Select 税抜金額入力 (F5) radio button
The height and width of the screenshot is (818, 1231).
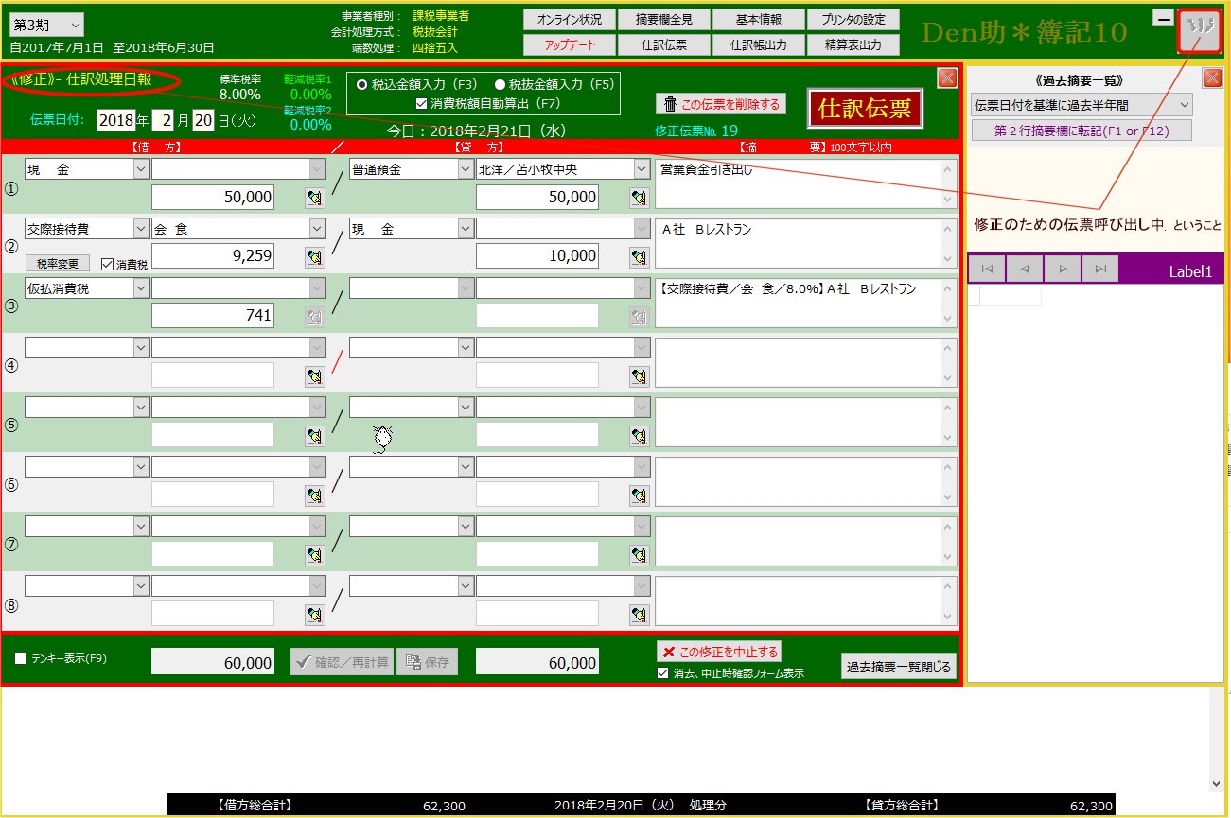500,84
